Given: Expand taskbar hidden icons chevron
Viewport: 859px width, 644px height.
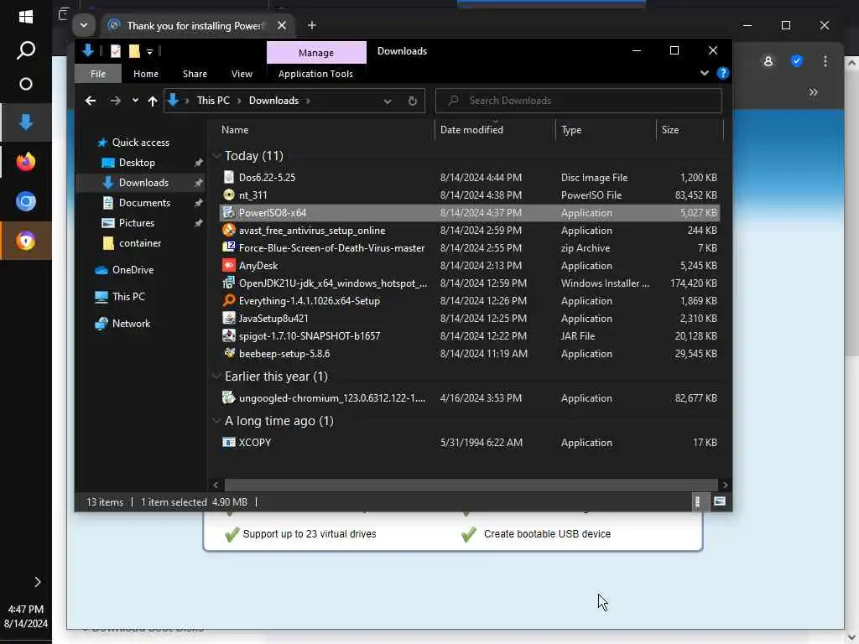Looking at the screenshot, I should coord(37,582).
